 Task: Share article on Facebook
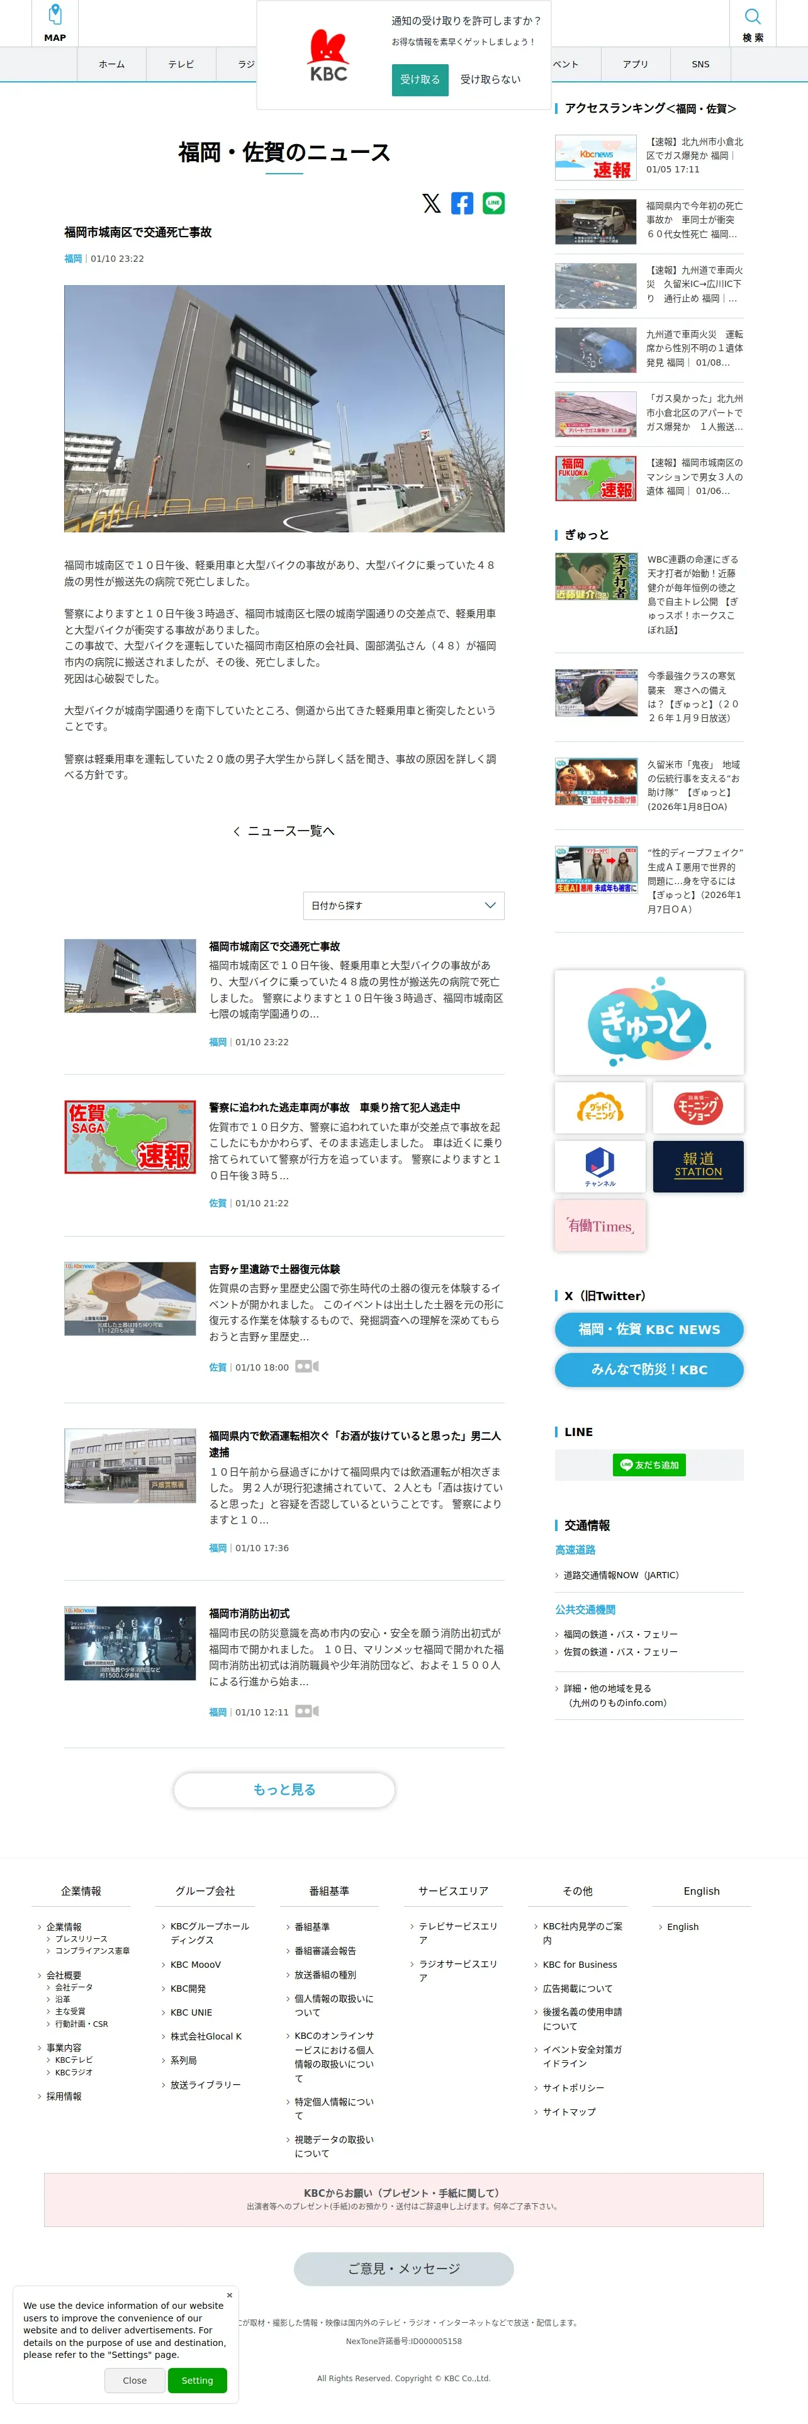click(x=462, y=203)
